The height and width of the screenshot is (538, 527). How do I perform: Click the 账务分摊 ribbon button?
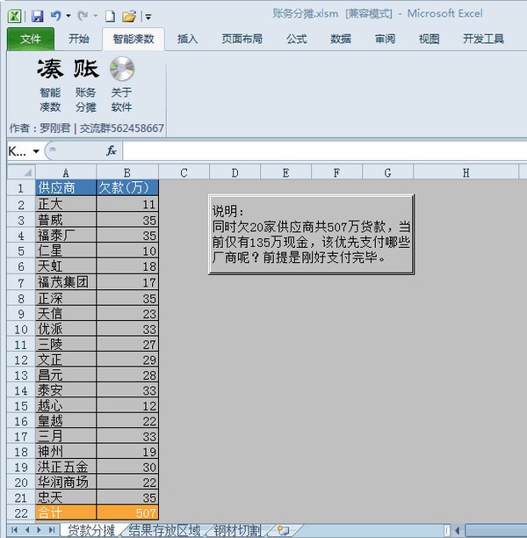[x=85, y=85]
